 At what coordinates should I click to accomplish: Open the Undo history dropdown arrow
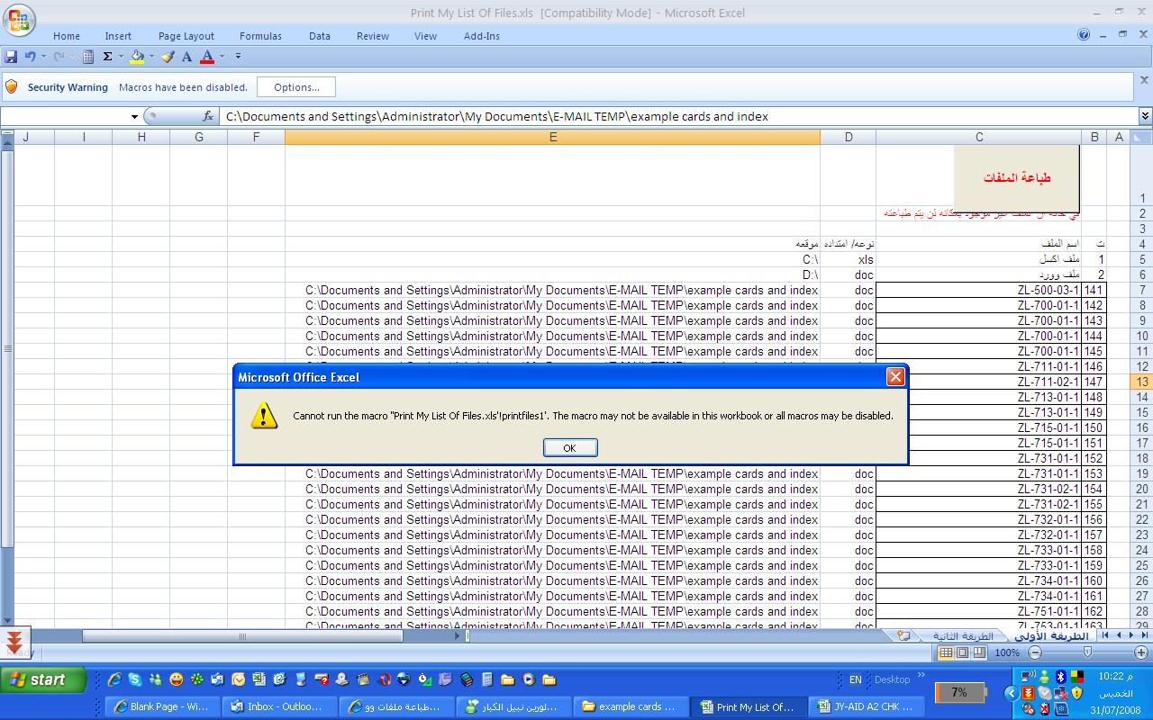tap(42, 57)
